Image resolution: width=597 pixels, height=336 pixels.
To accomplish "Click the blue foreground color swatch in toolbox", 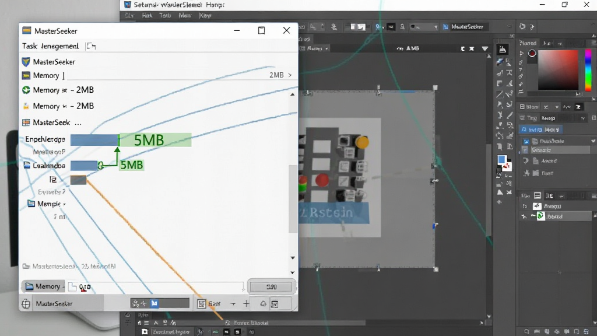I will click(x=501, y=159).
